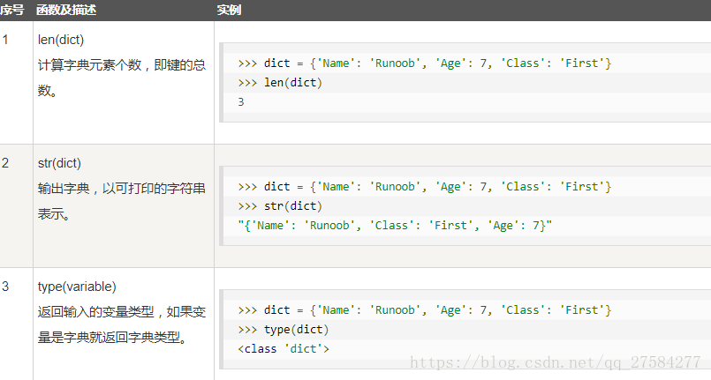Click the 序号 column header
Image resolution: width=711 pixels, height=380 pixels.
point(12,10)
